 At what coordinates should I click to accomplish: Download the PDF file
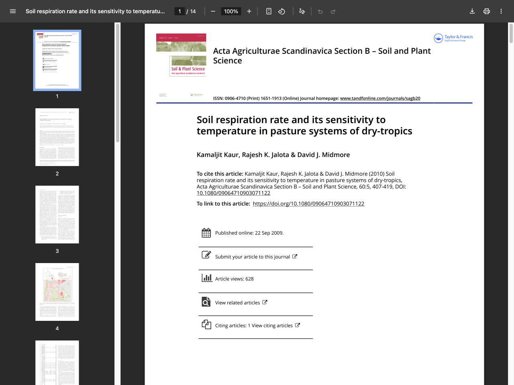coord(472,11)
